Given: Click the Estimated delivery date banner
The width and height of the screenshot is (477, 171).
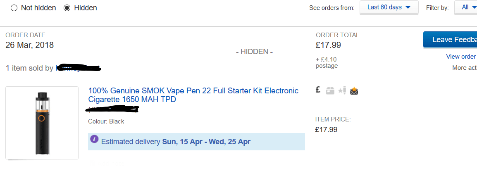Looking at the screenshot, I should [x=196, y=142].
